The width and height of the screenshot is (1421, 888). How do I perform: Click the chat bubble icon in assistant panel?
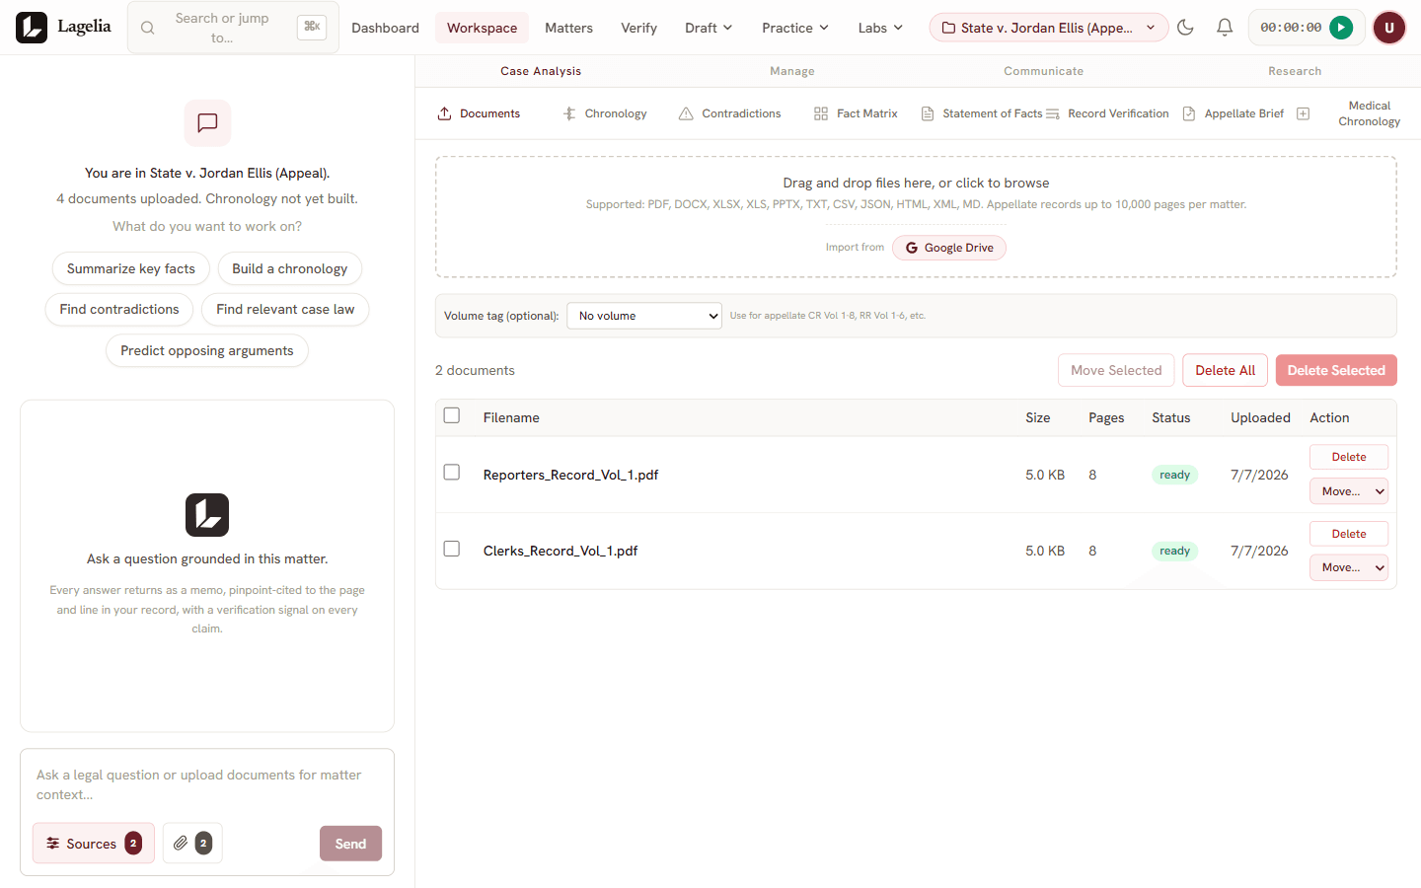(x=207, y=123)
